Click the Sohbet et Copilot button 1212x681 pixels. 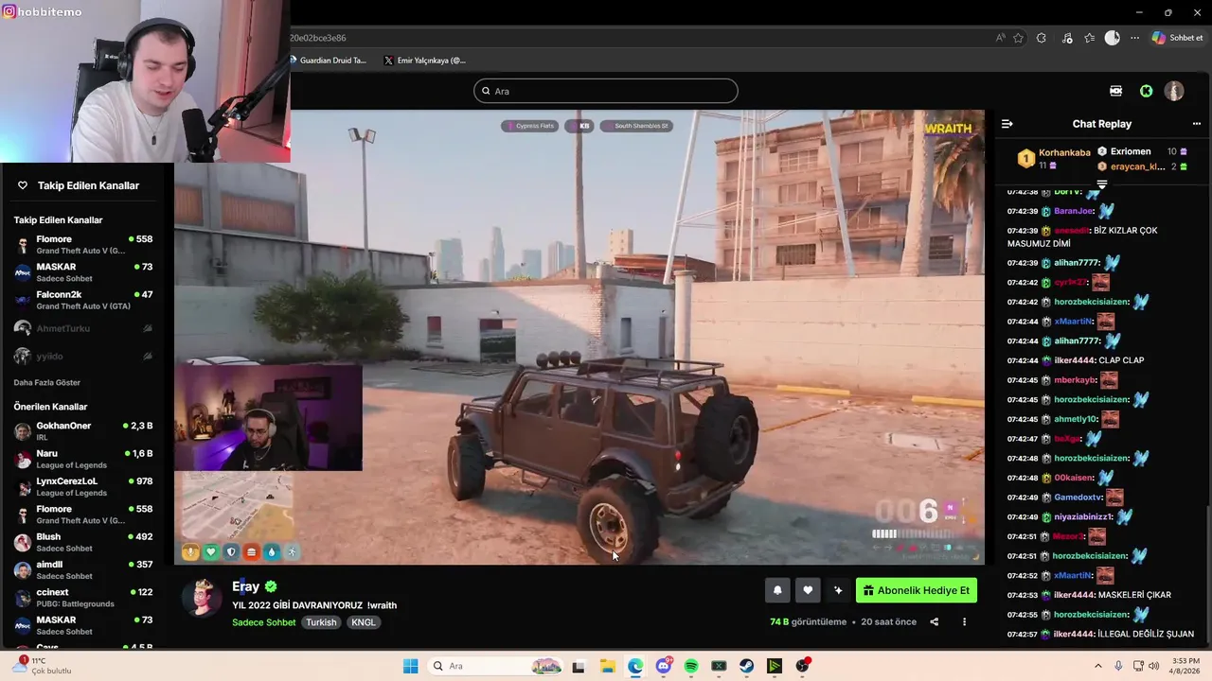click(x=1178, y=38)
